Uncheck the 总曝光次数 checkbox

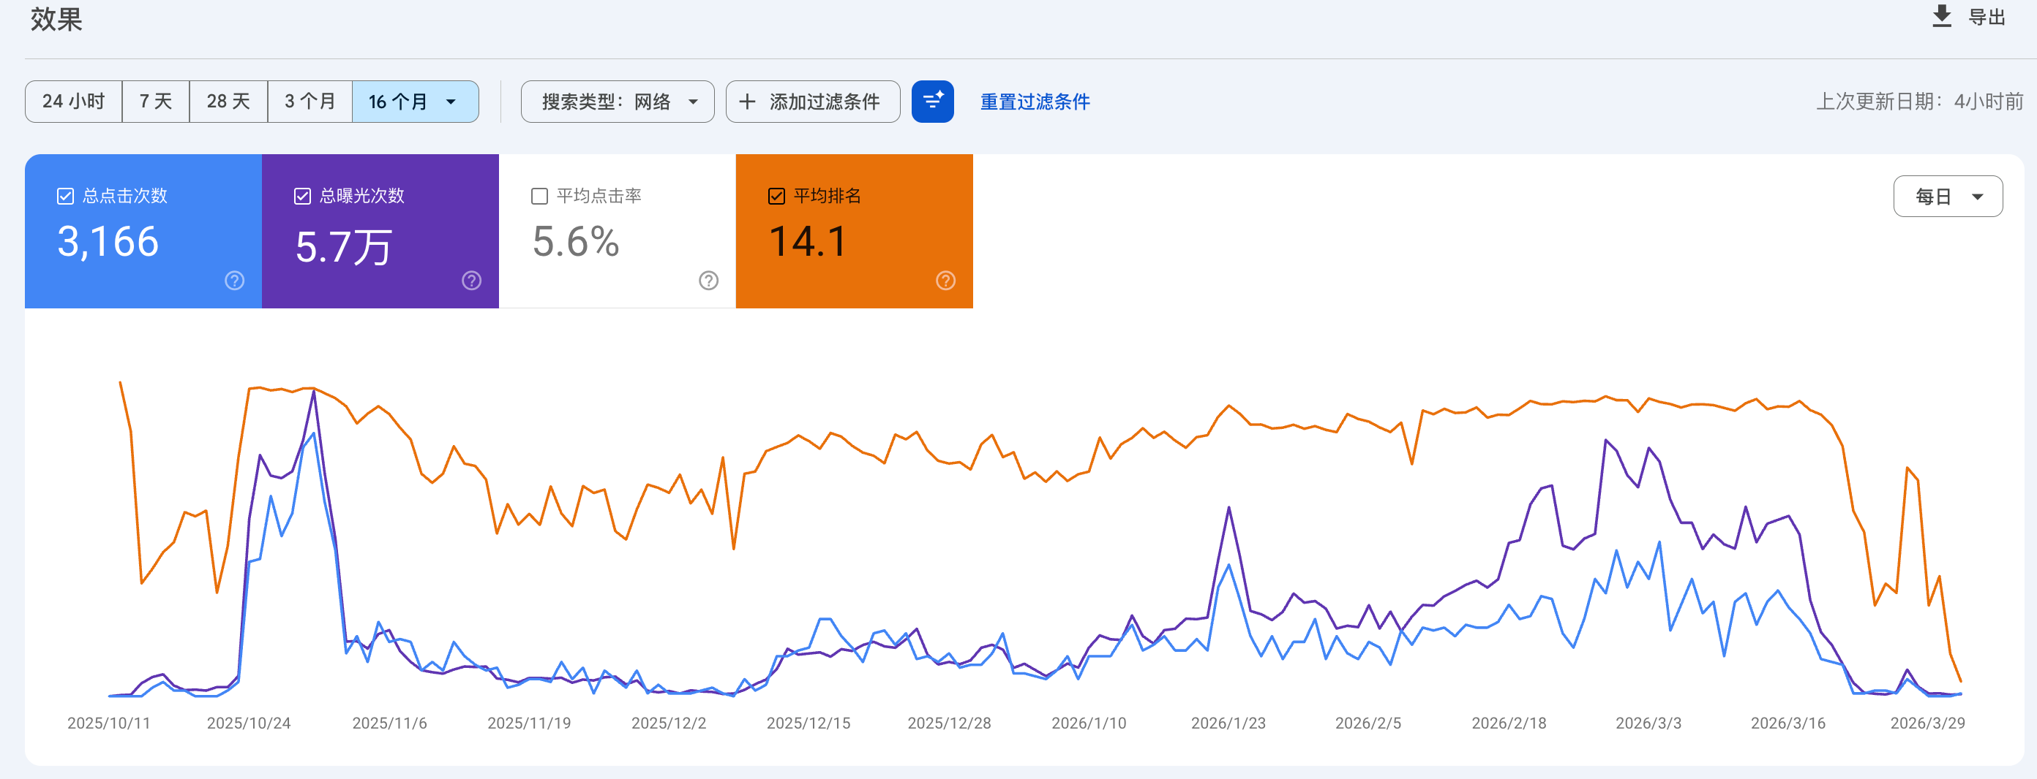[302, 196]
